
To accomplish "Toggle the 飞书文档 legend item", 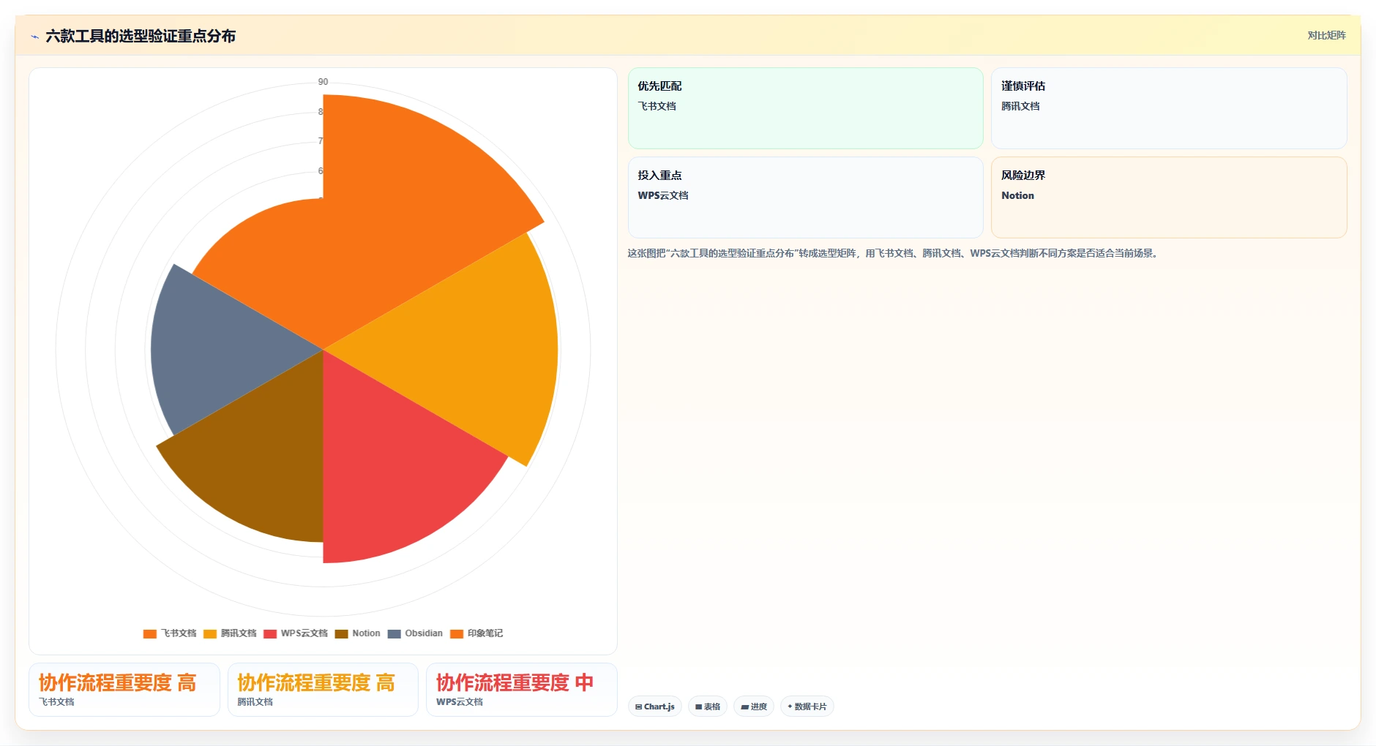I will [x=170, y=633].
